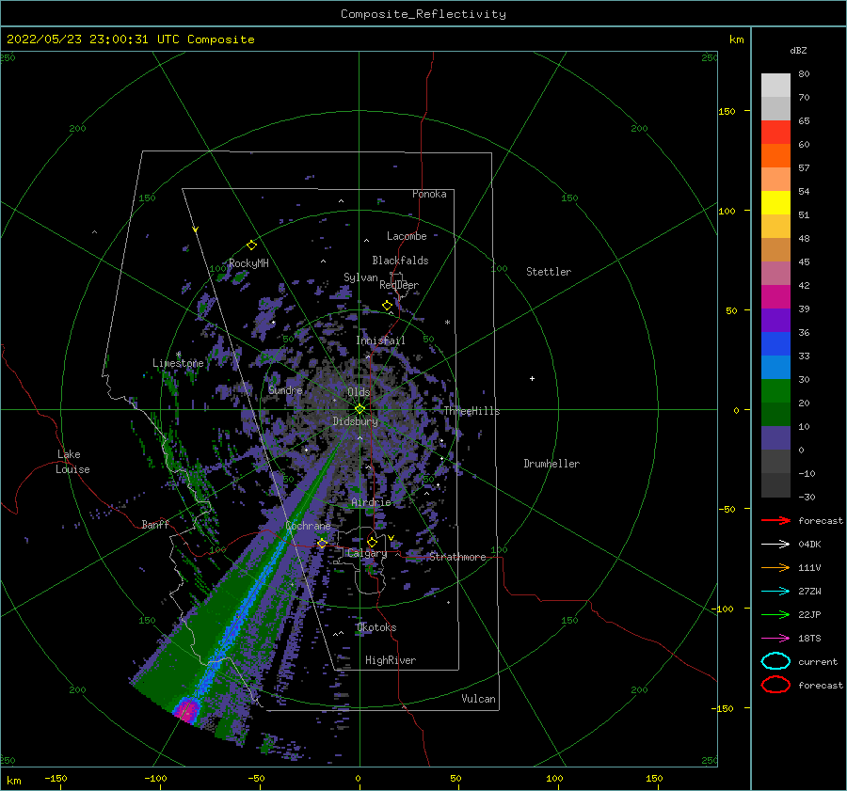Click the yellow diamond marker below Cochrane
The height and width of the screenshot is (791, 847).
pos(322,544)
